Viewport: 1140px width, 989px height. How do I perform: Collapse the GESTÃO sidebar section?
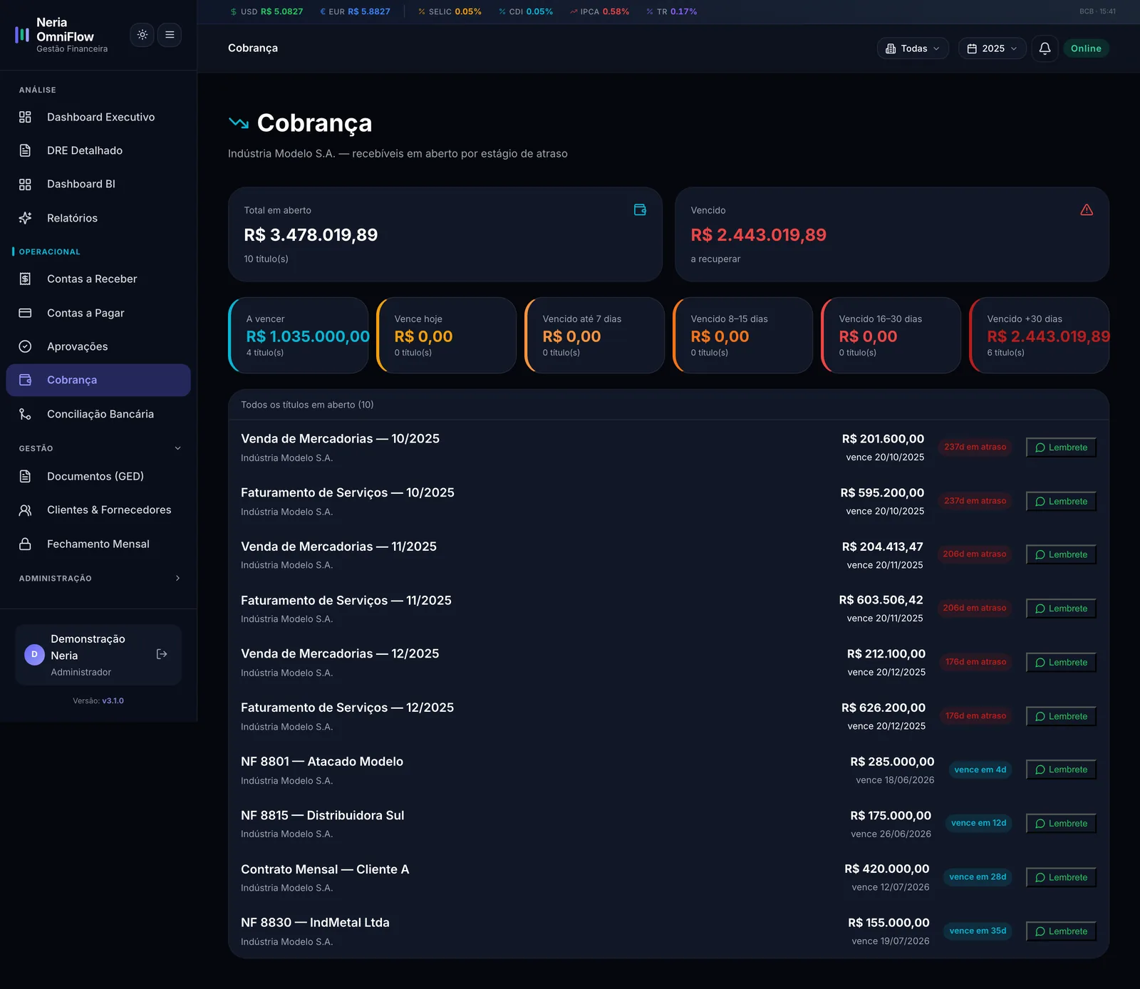coord(177,448)
